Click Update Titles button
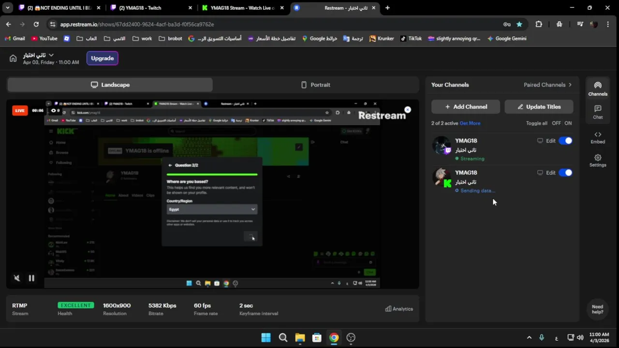619x348 pixels. pyautogui.click(x=539, y=107)
